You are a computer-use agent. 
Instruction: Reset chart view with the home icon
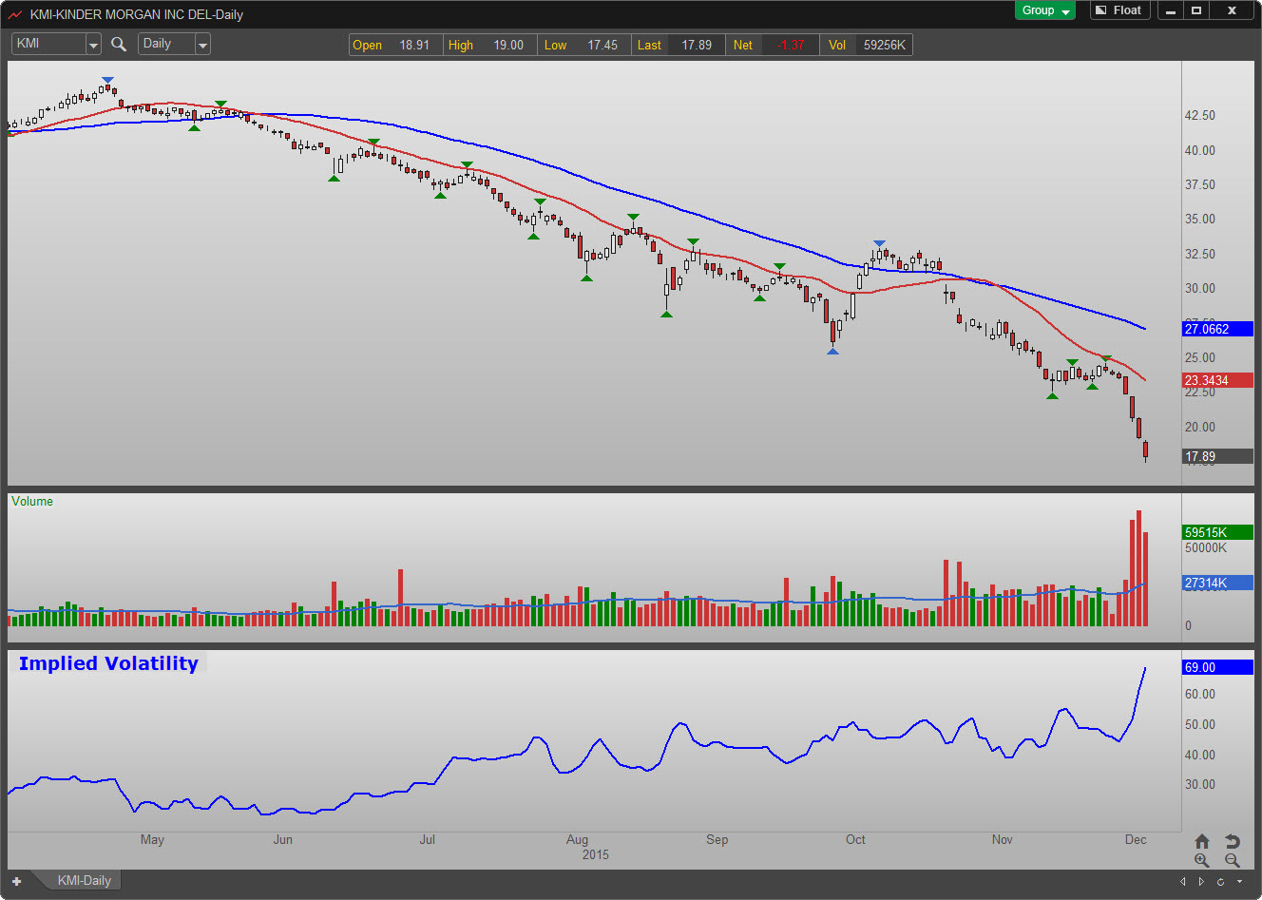1202,841
